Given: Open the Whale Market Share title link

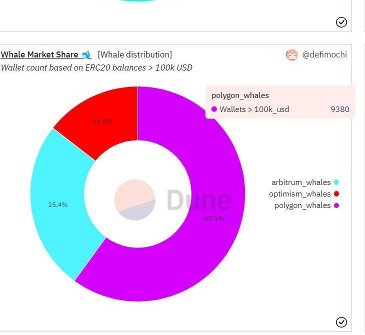Looking at the screenshot, I should (x=39, y=54).
